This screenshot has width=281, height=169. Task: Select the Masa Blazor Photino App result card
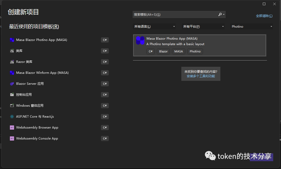coord(200,45)
